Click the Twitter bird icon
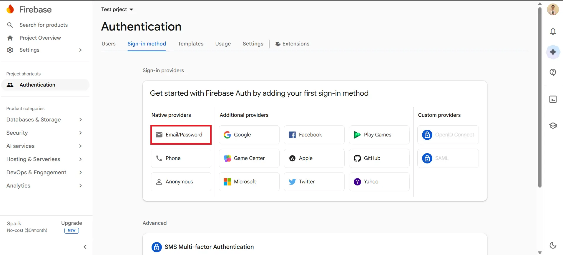 [292, 182]
